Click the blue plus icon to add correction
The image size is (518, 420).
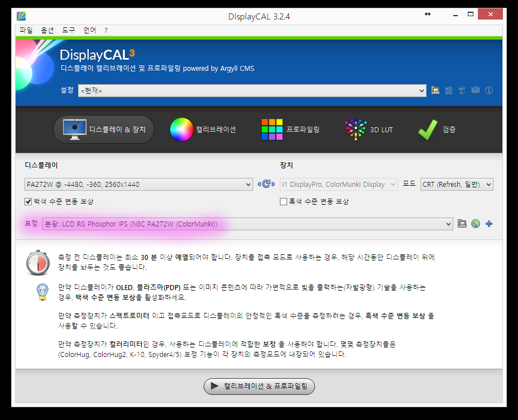point(489,224)
